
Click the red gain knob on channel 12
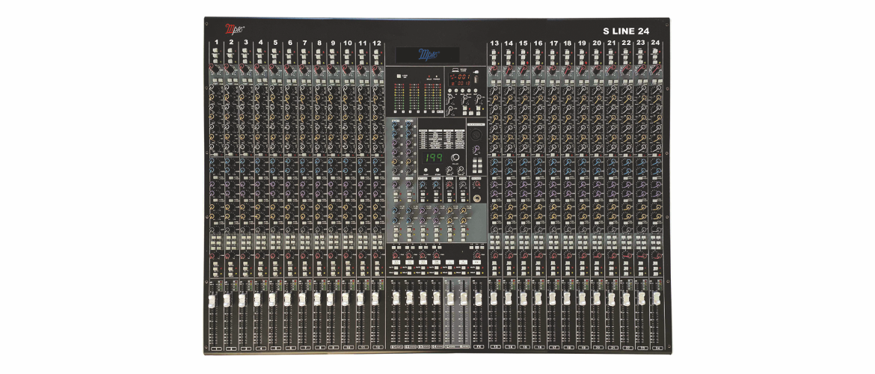click(377, 70)
